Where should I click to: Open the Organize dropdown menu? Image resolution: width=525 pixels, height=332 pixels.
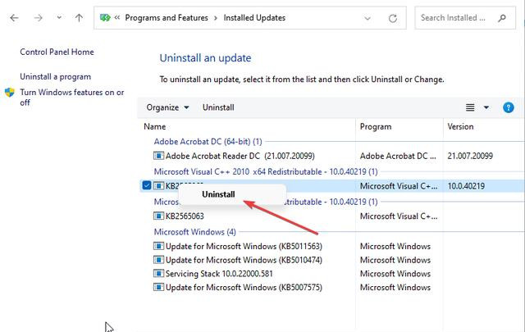tap(167, 107)
